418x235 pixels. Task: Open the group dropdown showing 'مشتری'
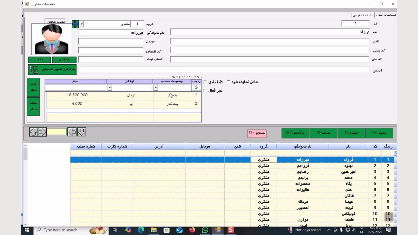pos(82,24)
